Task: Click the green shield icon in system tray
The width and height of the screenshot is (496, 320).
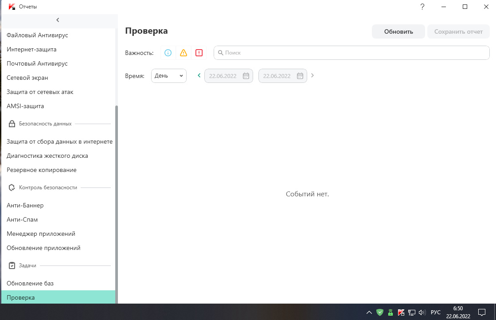Action: click(380, 312)
